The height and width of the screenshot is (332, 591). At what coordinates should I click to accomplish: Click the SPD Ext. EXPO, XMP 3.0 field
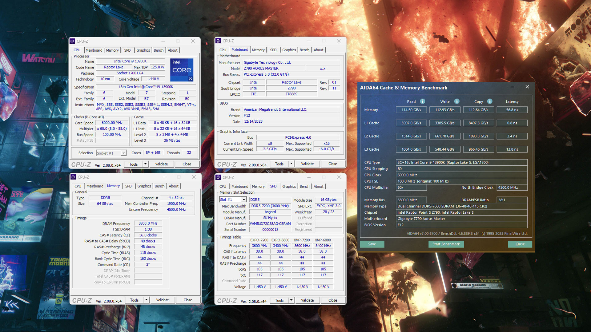pyautogui.click(x=328, y=206)
